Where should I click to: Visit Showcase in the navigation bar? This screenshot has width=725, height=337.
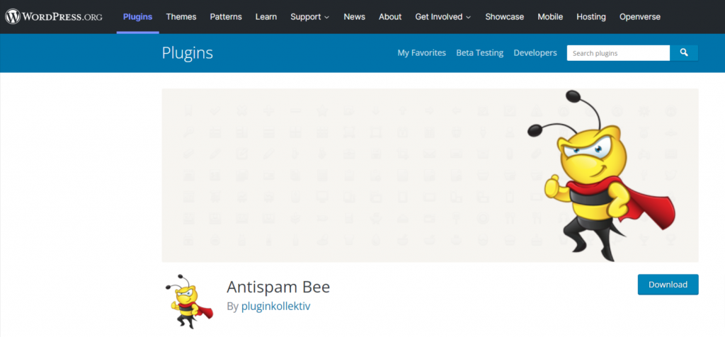[504, 17]
